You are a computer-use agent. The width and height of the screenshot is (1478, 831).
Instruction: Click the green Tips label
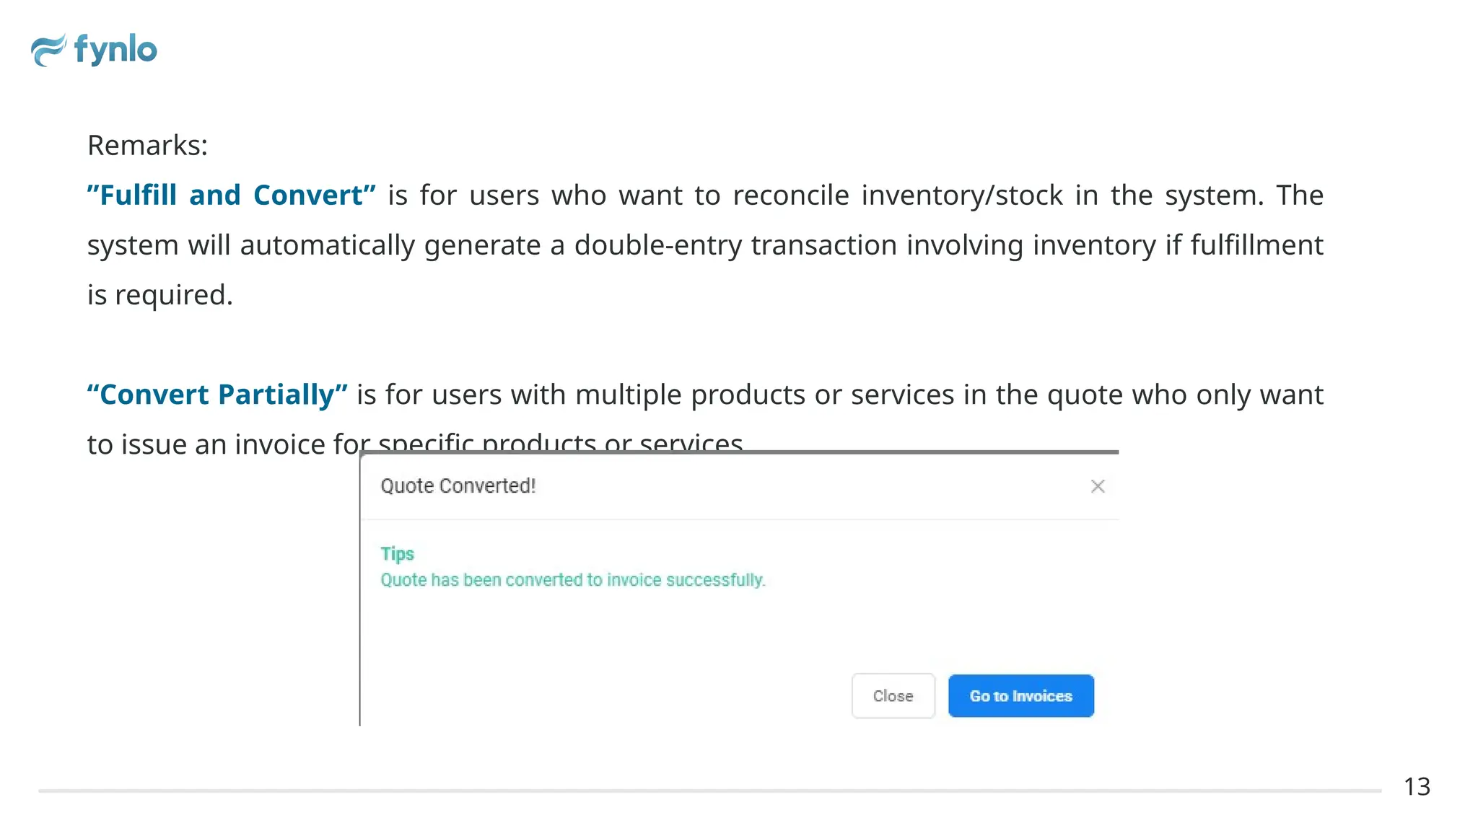(x=397, y=554)
